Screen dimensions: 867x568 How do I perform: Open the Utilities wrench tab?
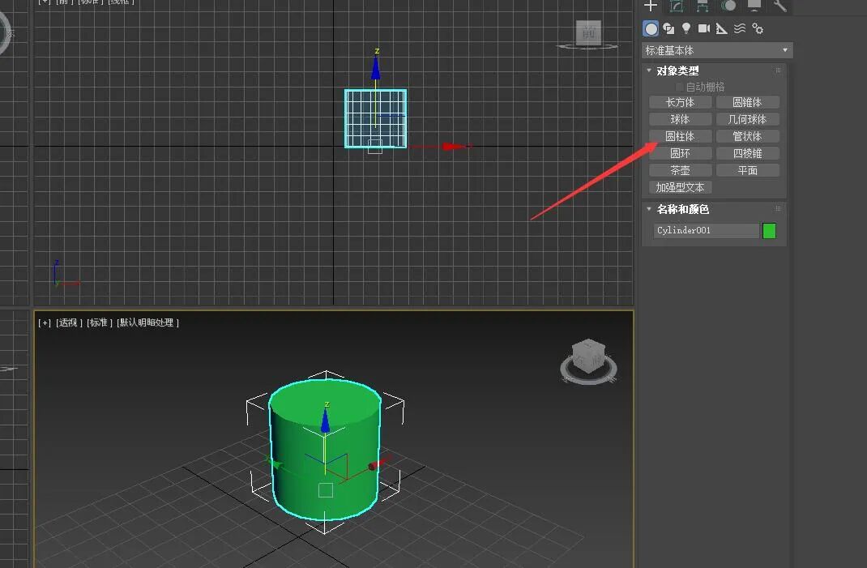point(779,6)
